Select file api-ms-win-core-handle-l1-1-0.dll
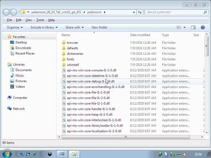The image size is (211, 158). point(91,109)
